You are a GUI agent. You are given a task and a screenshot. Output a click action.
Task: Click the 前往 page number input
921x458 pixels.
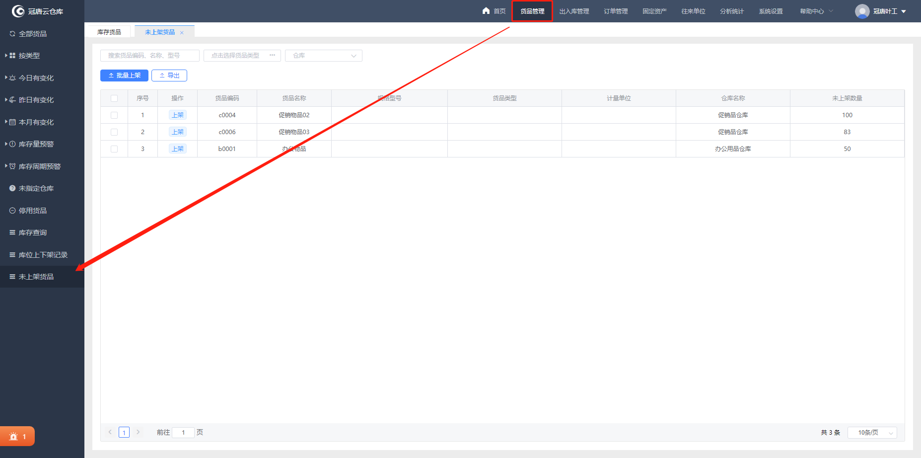click(x=183, y=432)
